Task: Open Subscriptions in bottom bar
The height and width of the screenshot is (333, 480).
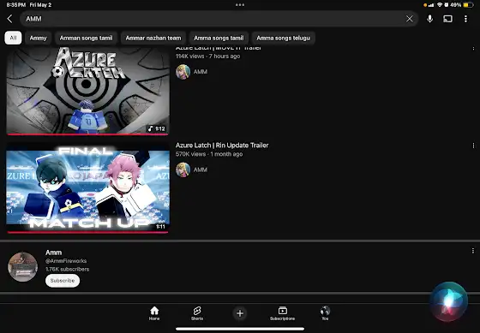Action: (x=282, y=313)
